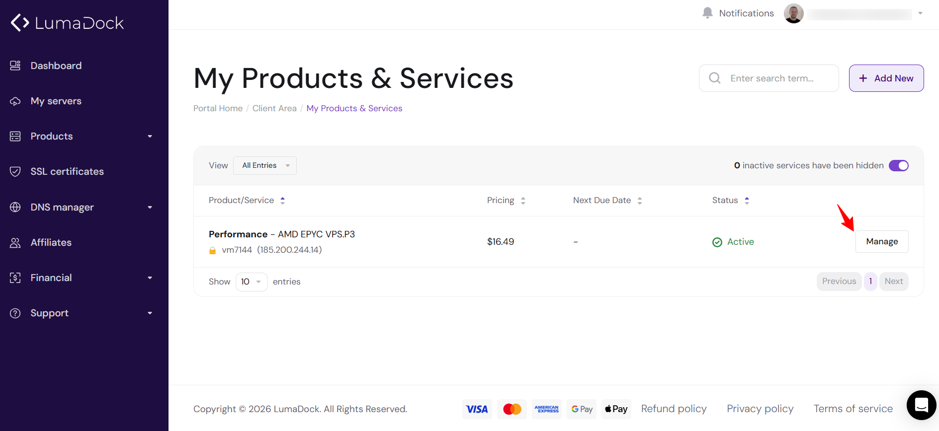Click the Google Pay icon
This screenshot has height=431, width=939.
[582, 409]
